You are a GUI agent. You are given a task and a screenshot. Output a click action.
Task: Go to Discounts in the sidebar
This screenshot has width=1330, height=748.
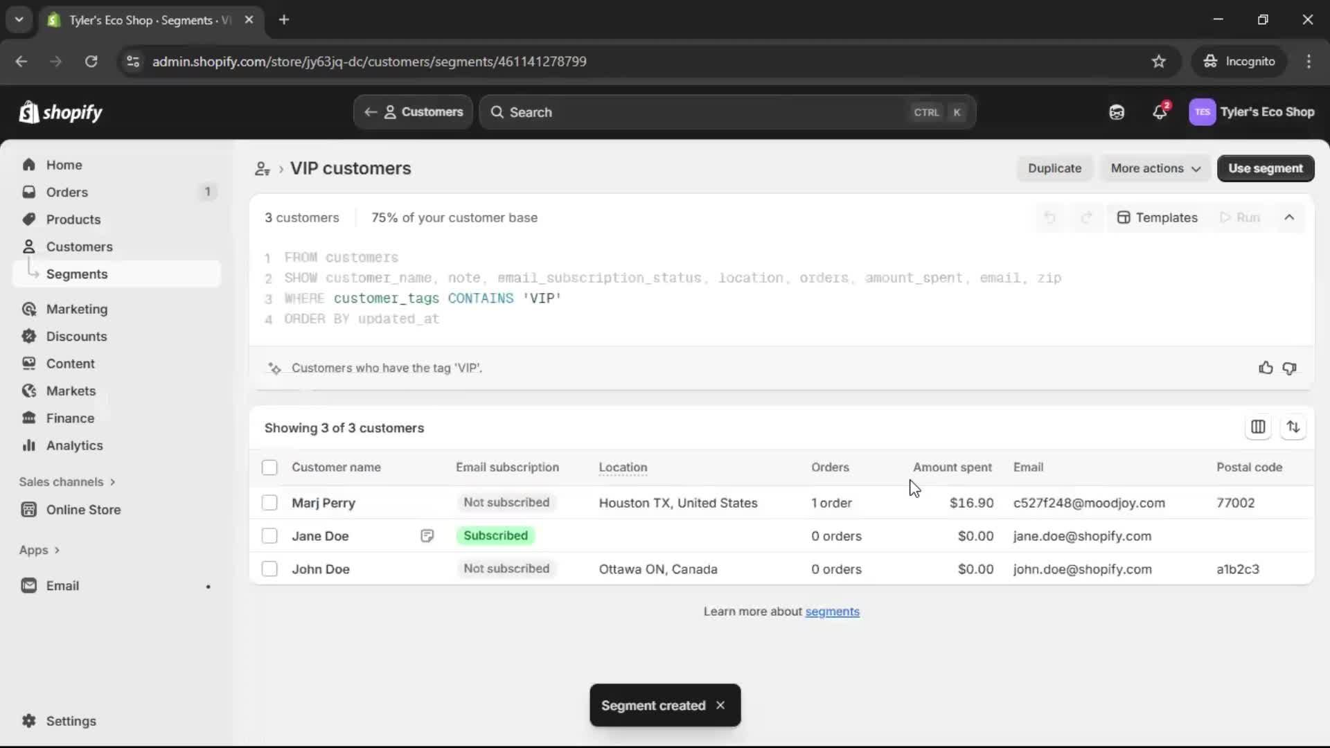tap(76, 336)
